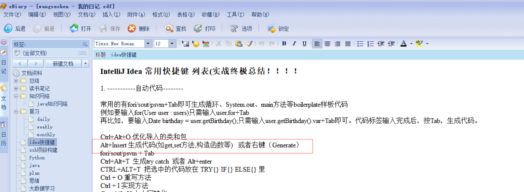The image size is (524, 192).
Task: Insert picture icon in editor toolbar
Action: pyautogui.click(x=185, y=44)
